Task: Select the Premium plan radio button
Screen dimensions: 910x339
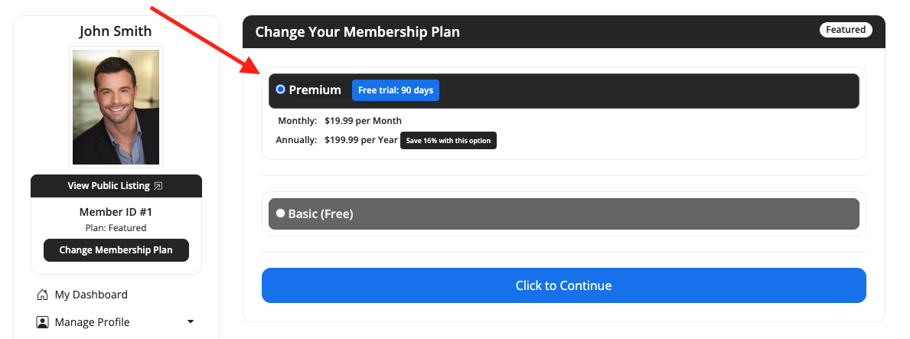Action: 281,90
